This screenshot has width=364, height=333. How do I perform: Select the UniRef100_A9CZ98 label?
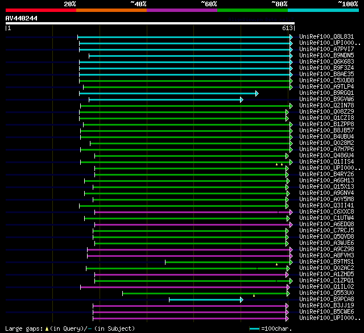(x=326, y=249)
